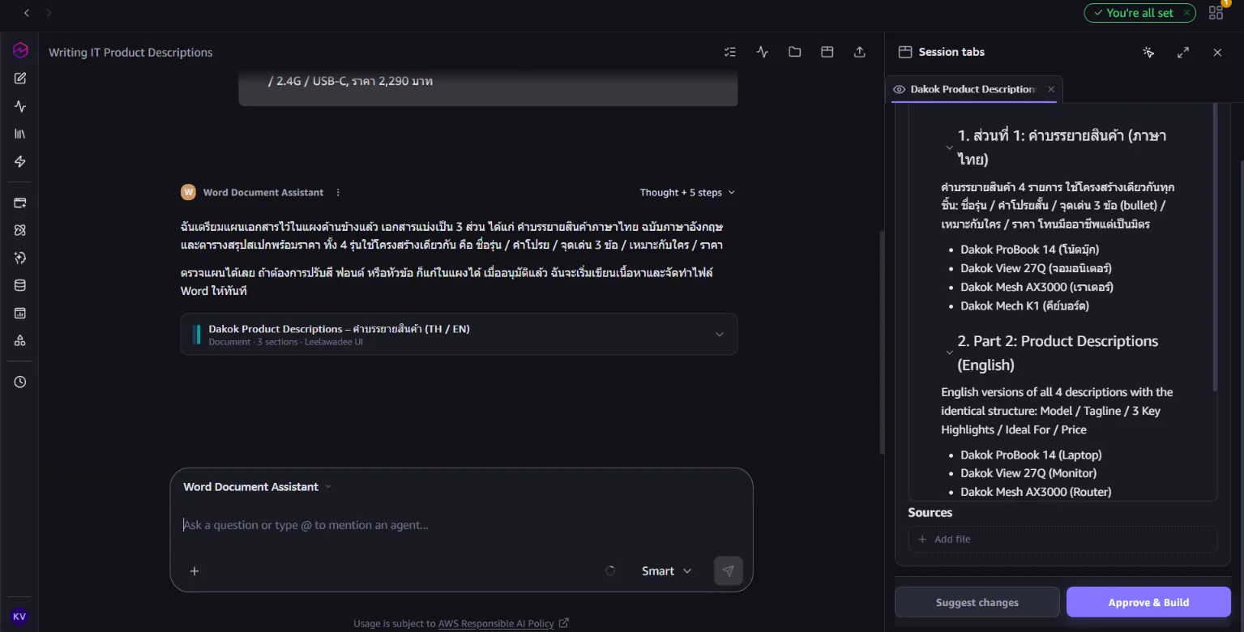This screenshot has height=632, width=1244.
Task: Open the Word Document Assistant agent dropdown
Action: (258, 487)
